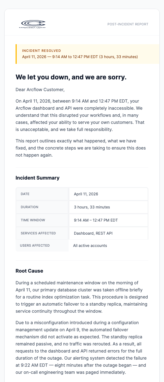Click the "Incident Summary" heading
This screenshot has height=382, width=164.
click(x=37, y=178)
